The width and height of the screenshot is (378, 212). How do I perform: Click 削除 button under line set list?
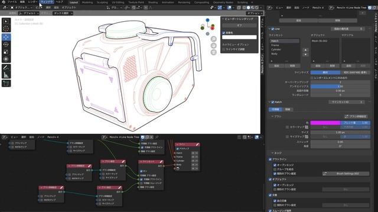pyautogui.click(x=292, y=65)
